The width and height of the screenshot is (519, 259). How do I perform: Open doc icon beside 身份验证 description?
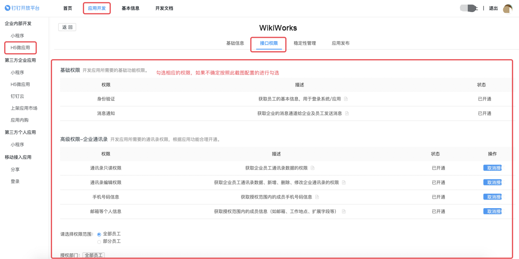click(346, 99)
